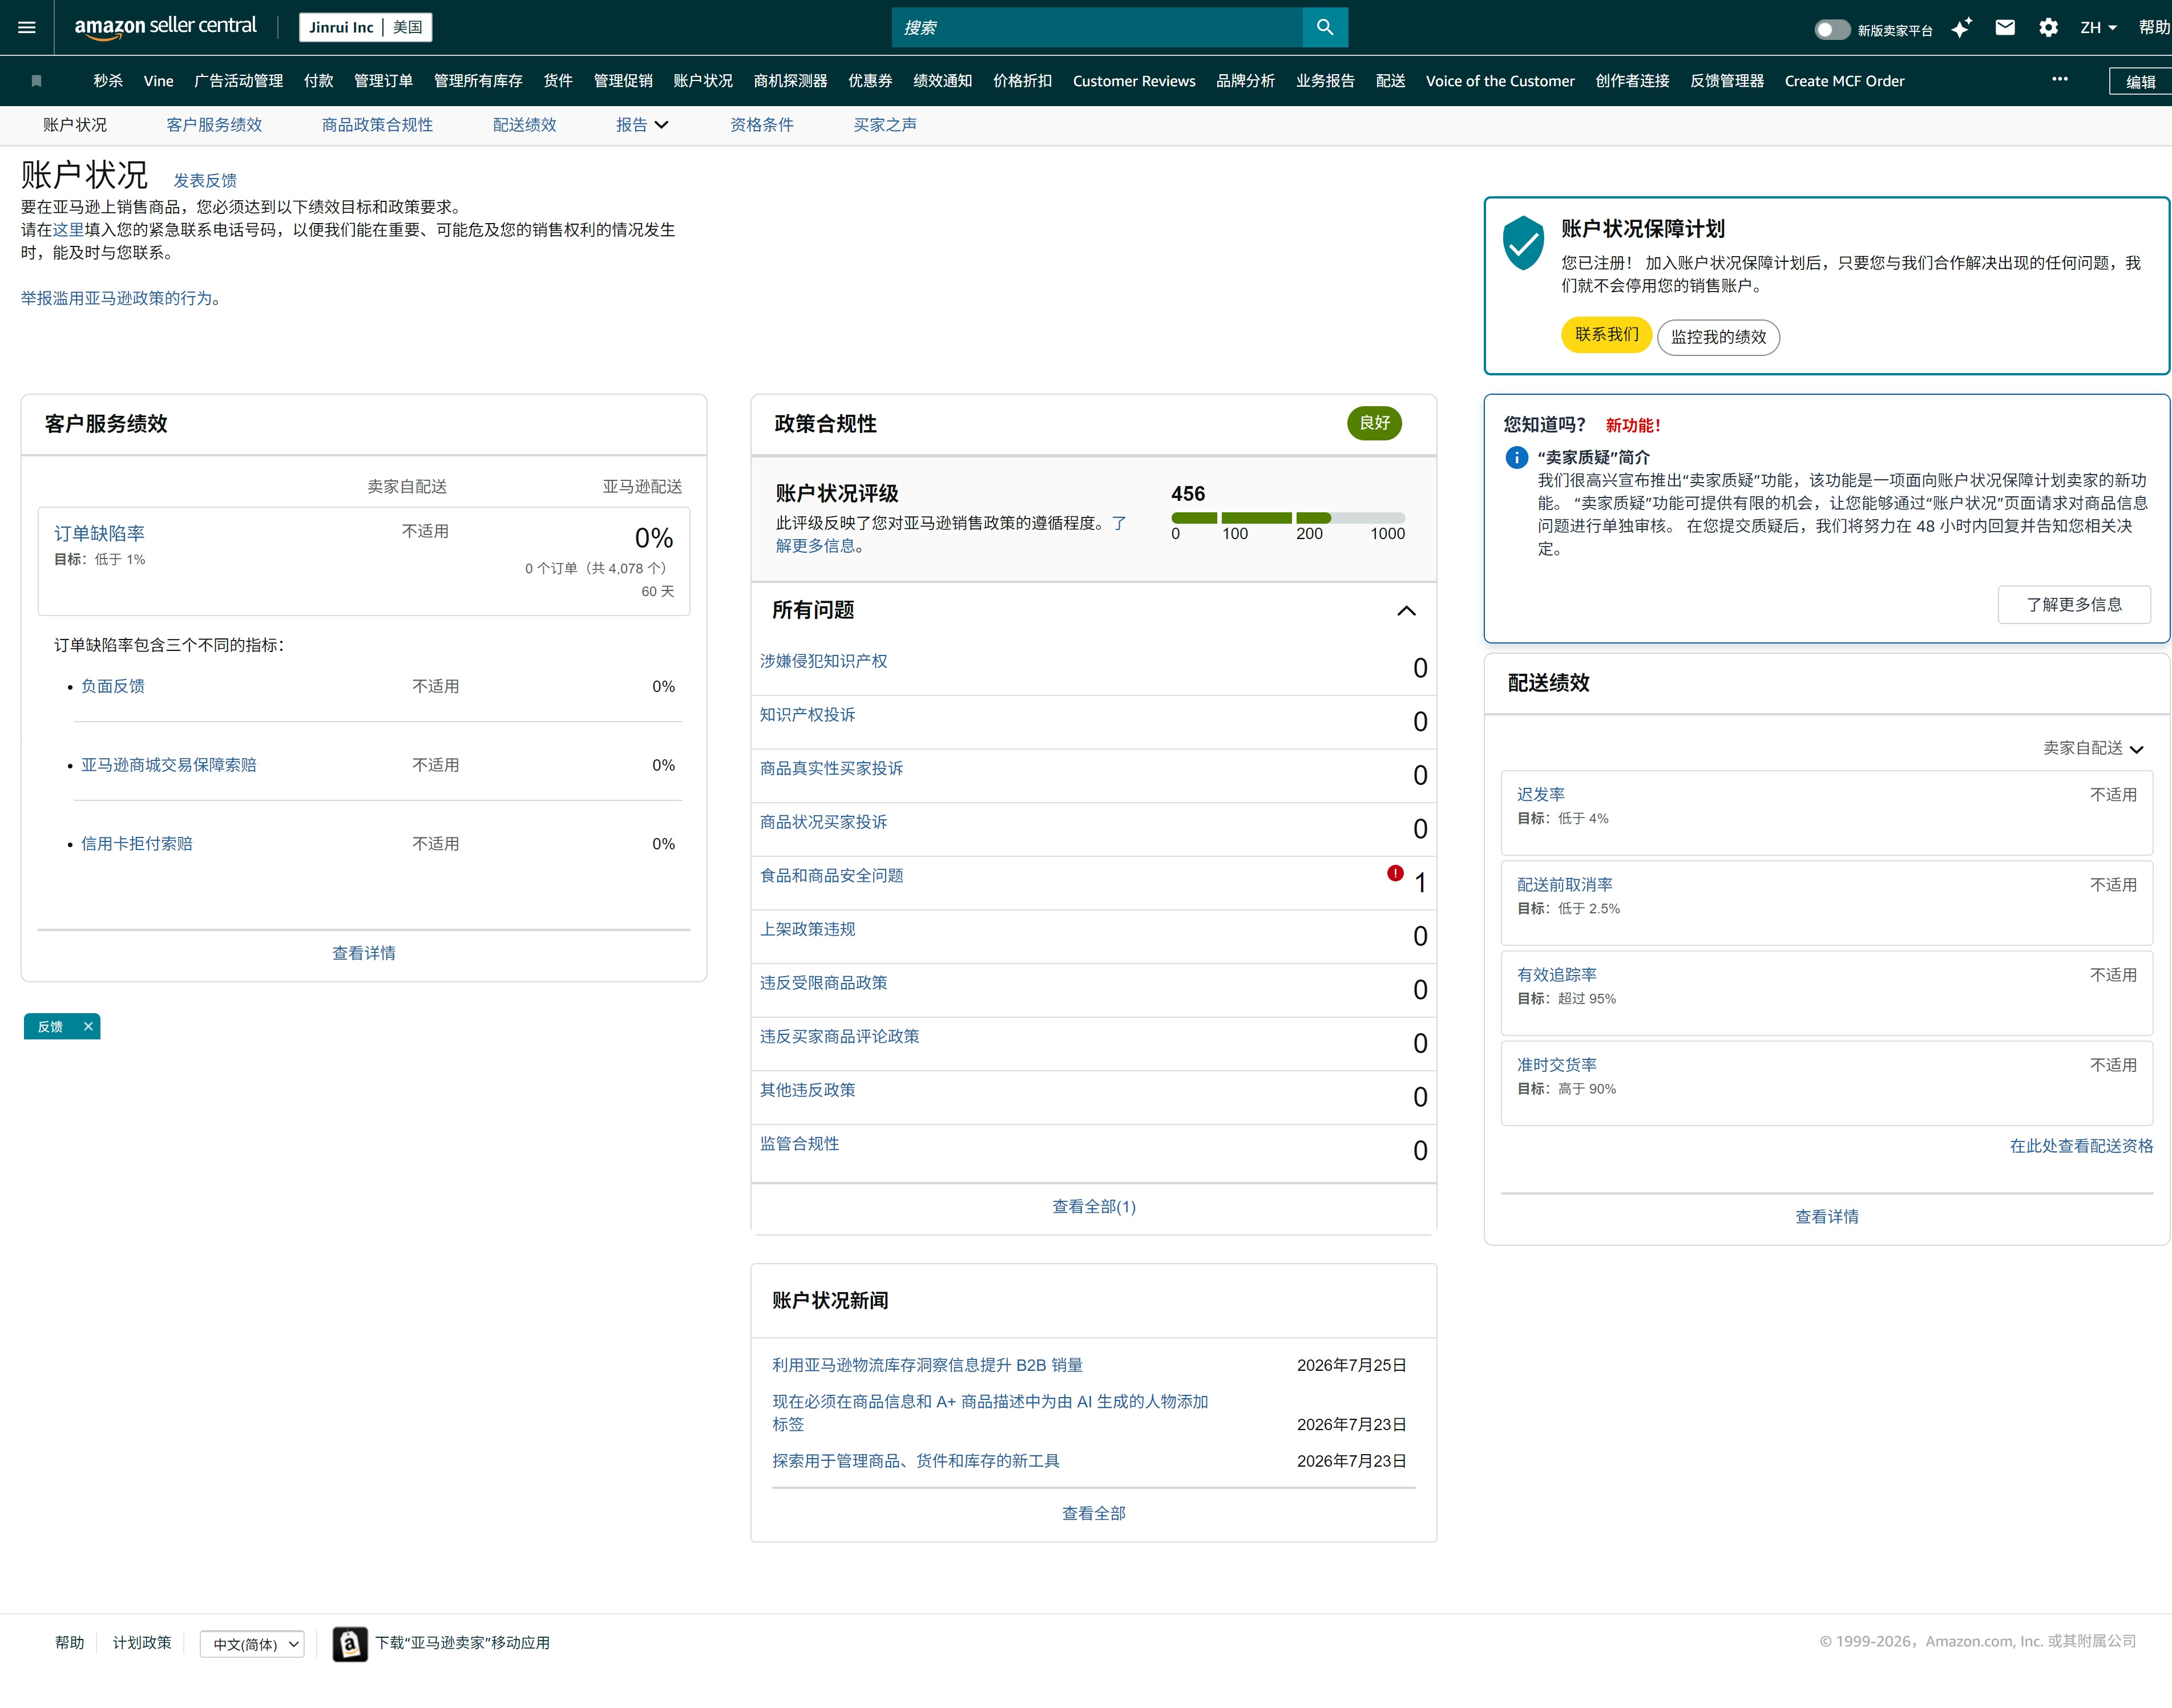Open the 信用卡拒付索赔 link
Screen dimensions: 2172x1708
pos(137,843)
